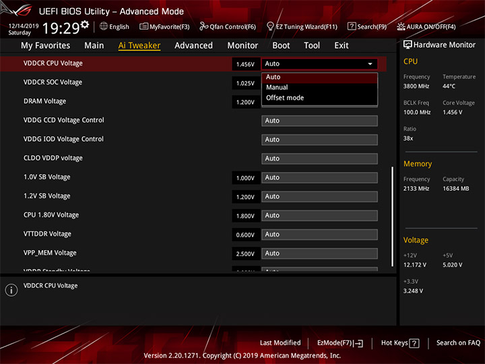Open CLDO VDDP voltage Auto field
This screenshot has width=485, height=364.
(x=319, y=158)
